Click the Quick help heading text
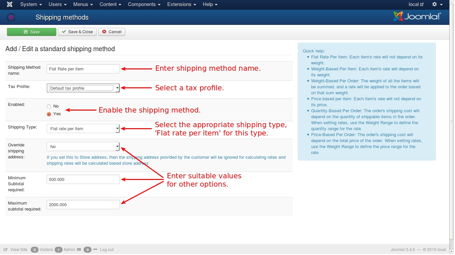 pos(313,51)
